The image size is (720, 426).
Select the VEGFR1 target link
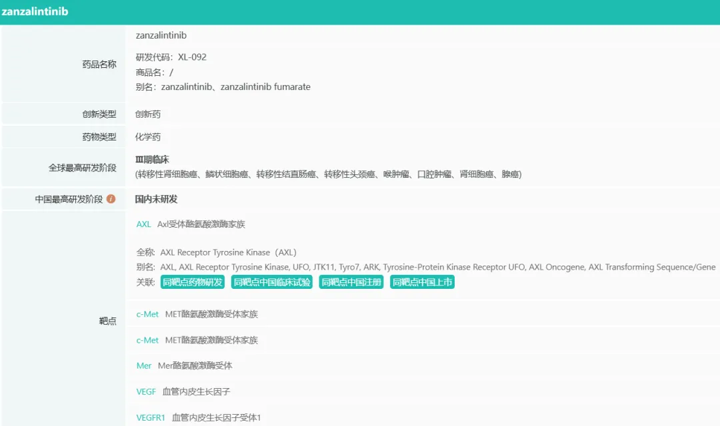[x=151, y=418]
